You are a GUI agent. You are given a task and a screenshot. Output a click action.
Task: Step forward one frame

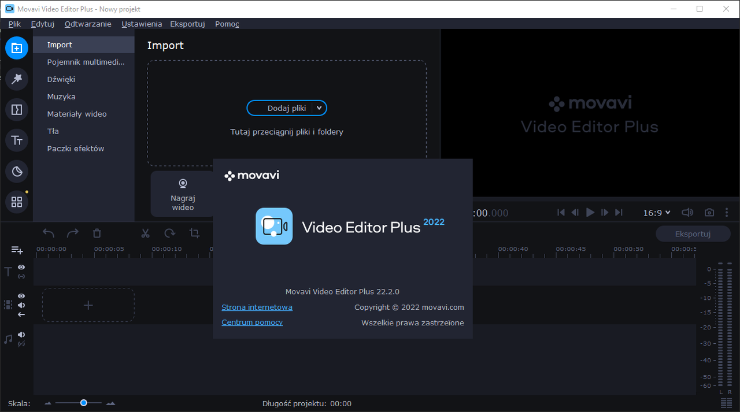pos(605,213)
